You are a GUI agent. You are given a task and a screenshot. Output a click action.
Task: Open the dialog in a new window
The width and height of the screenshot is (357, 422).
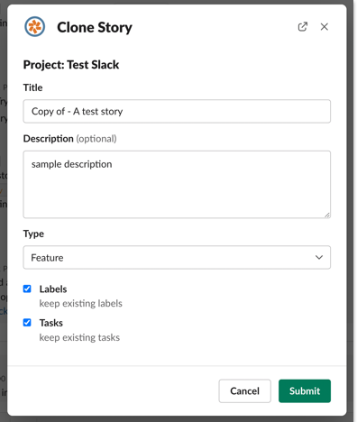point(303,27)
